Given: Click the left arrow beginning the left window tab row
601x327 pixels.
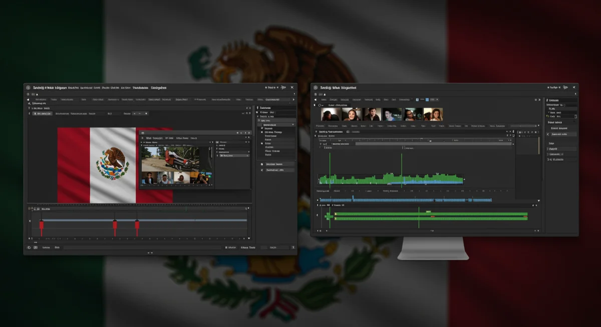Looking at the screenshot, I should click(x=28, y=99).
